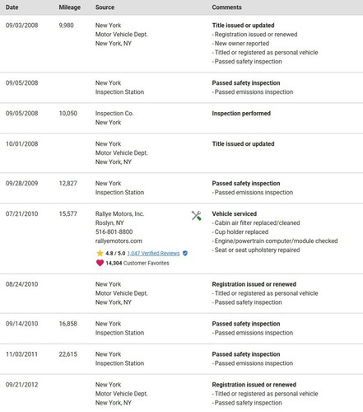This screenshot has height=412, width=363.
Task: Click the 22,615 mileage value
Action: click(x=68, y=354)
